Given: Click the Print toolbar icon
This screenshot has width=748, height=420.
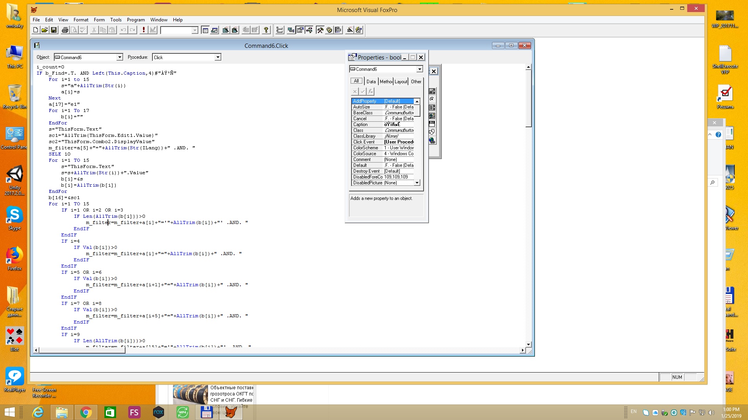Looking at the screenshot, I should pyautogui.click(x=65, y=30).
